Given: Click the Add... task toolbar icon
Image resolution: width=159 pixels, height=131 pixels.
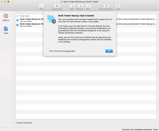Looking at the screenshot, I should [72, 6].
